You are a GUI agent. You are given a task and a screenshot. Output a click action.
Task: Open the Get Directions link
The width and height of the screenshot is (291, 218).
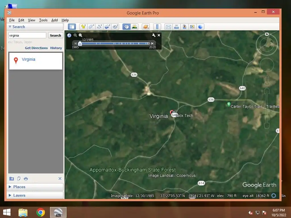[36, 48]
